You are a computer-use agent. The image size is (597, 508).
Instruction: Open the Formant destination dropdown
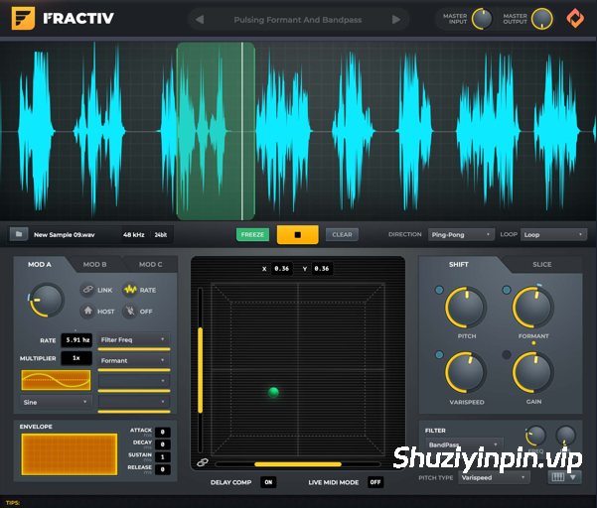[x=134, y=360]
